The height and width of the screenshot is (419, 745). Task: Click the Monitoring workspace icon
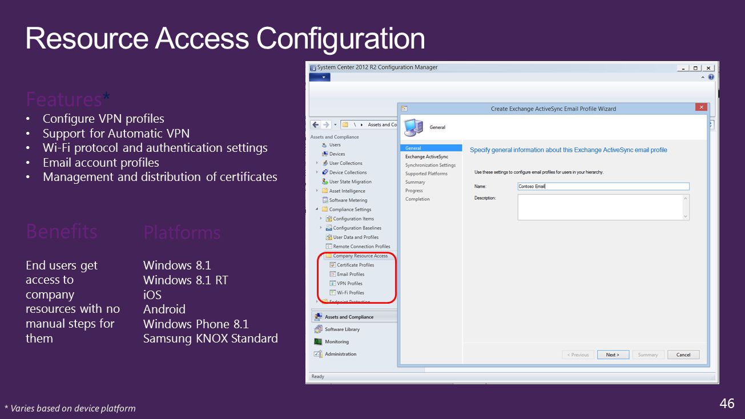tap(318, 341)
